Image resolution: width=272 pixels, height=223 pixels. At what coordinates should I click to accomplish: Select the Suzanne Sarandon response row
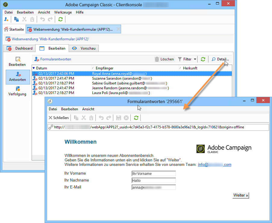[132, 78]
